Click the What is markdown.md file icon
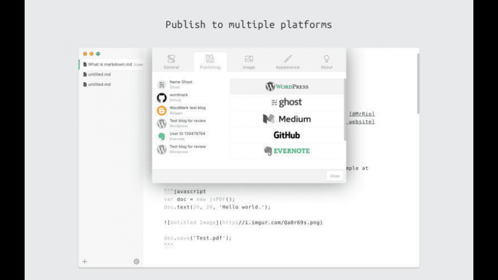 coord(85,65)
